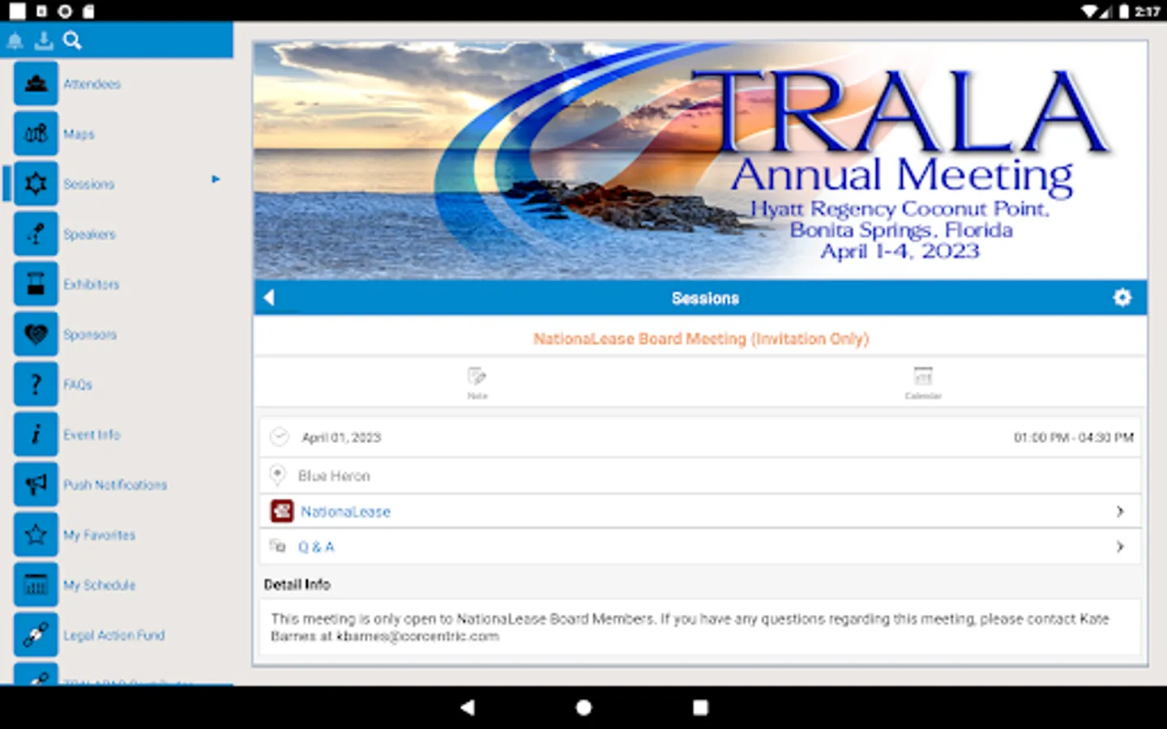
Task: Tap the Exhibitors booth icon
Action: [x=36, y=284]
